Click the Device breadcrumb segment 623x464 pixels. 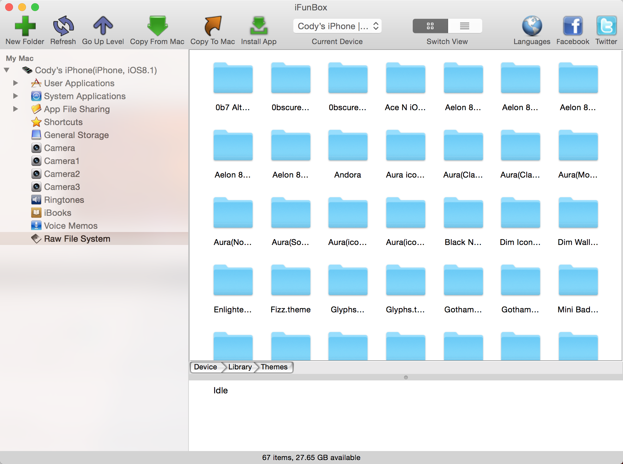pyautogui.click(x=205, y=367)
